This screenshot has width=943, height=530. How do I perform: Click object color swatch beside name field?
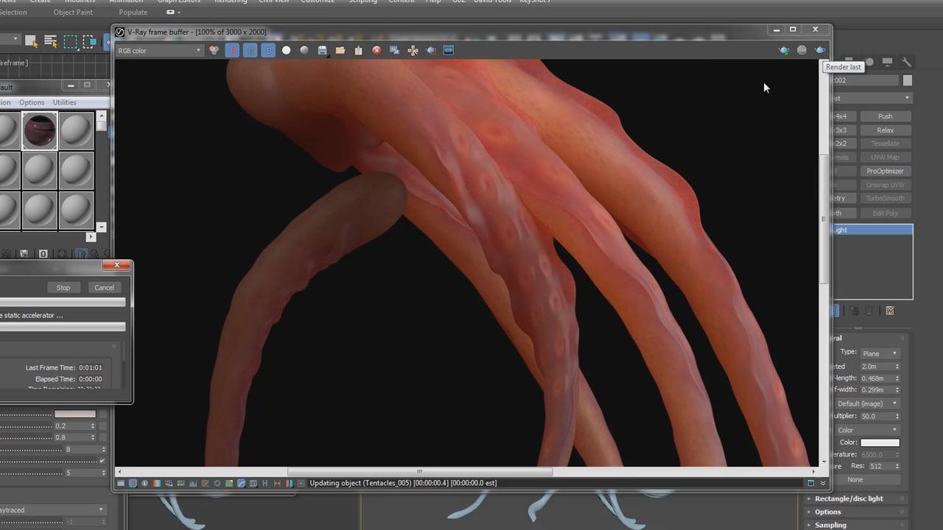coord(908,80)
